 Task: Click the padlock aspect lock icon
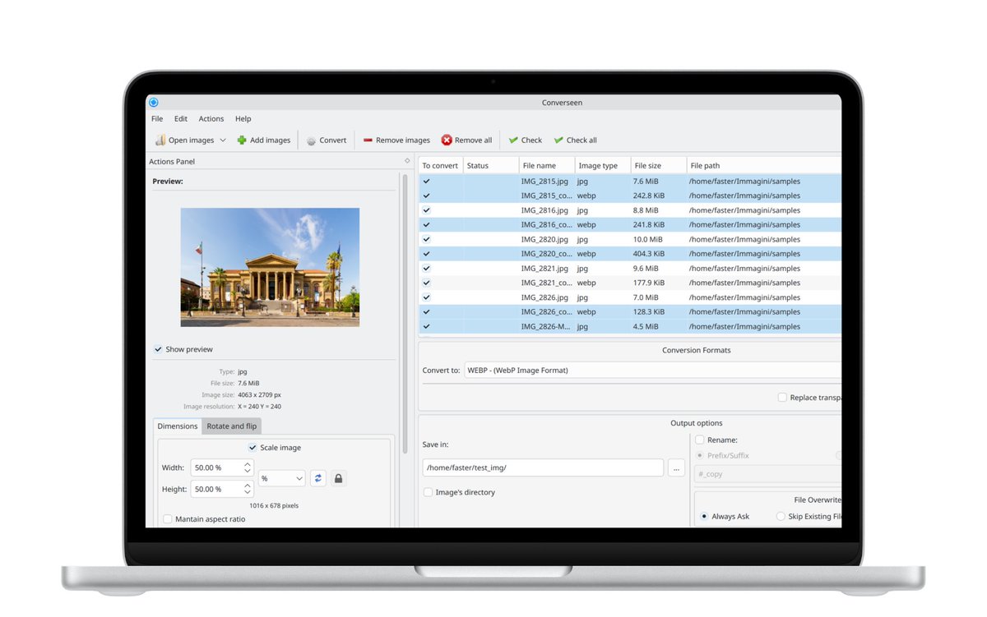coord(338,478)
